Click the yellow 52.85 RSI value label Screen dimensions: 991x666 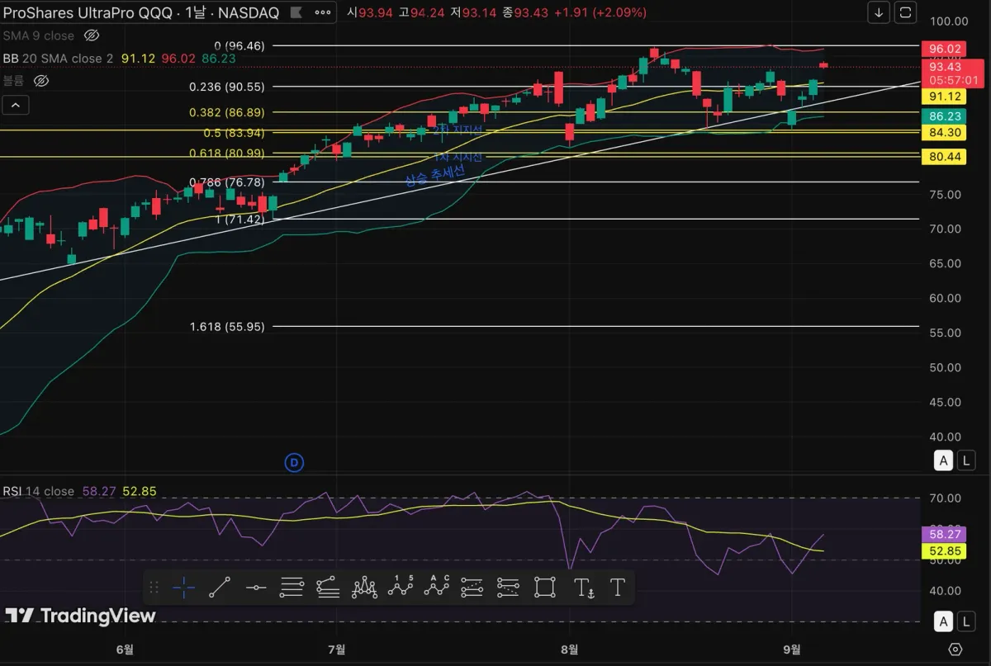(944, 550)
